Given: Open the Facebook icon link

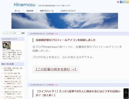Looking at the screenshot, I should click(x=121, y=2).
